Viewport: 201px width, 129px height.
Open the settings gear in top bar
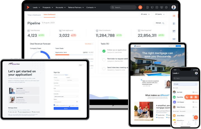point(166,7)
